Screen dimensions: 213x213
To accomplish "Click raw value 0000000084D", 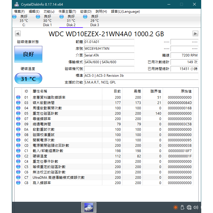I will pos(180,103).
